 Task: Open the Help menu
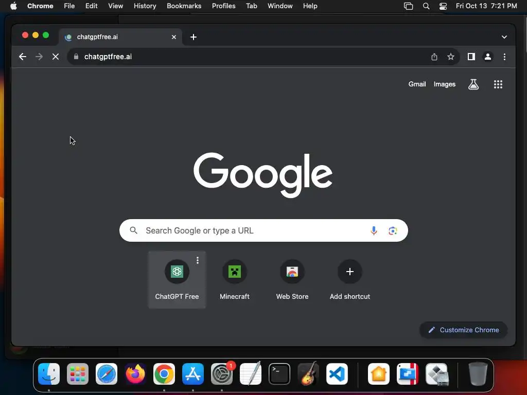click(x=310, y=6)
